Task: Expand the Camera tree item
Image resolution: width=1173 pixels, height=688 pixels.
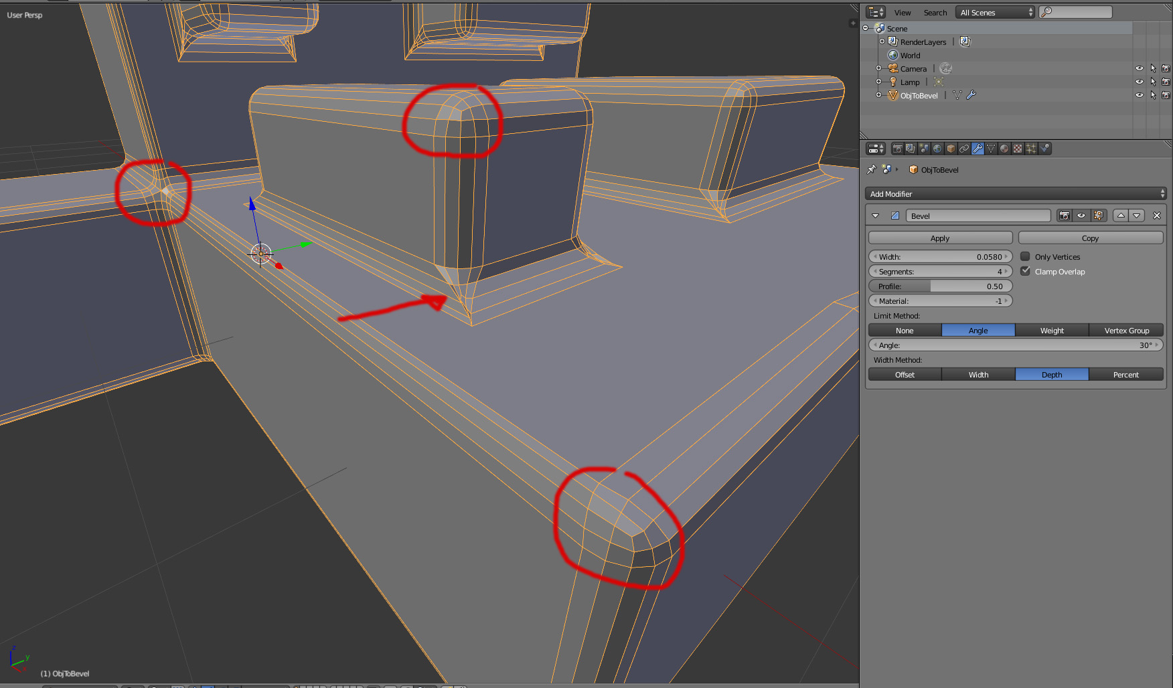Action: [x=878, y=68]
